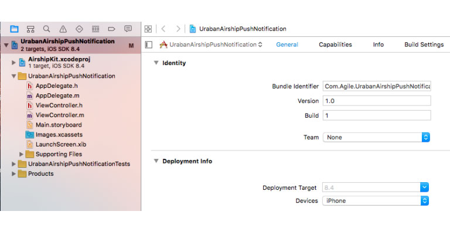Click the AirshipKit.xcodeproj project icon

(22, 62)
